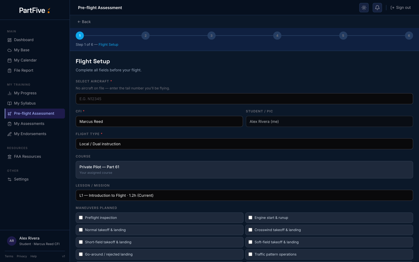Open notifications bell icon
Viewport: 419px width, 262px height.
[x=377, y=8]
